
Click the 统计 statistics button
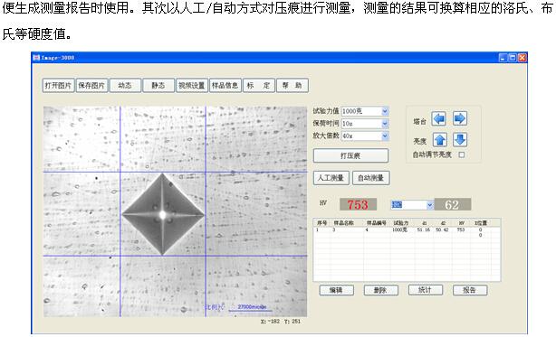(426, 290)
